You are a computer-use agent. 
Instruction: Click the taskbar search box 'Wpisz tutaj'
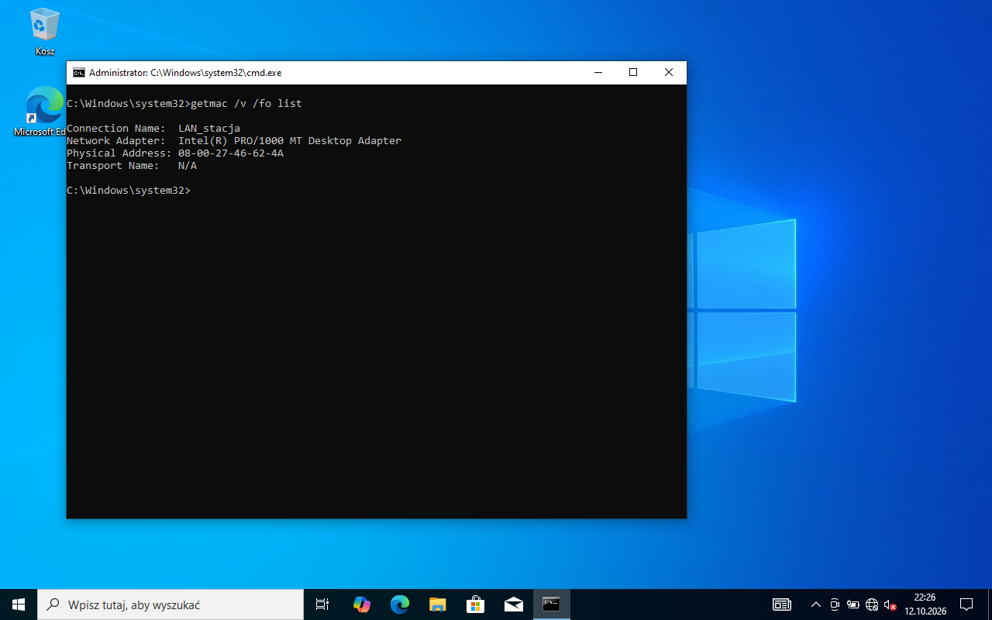[x=170, y=604]
